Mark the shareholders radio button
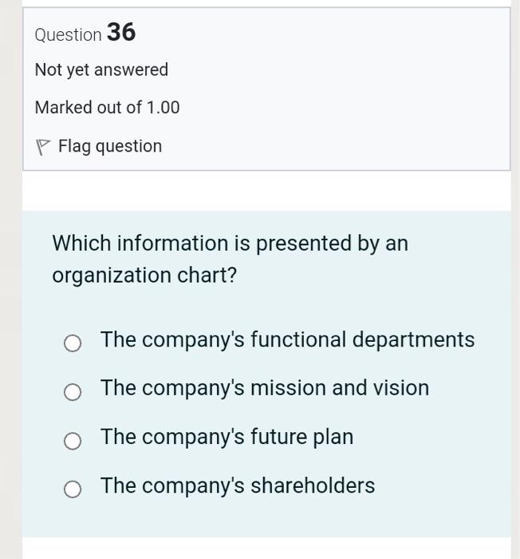Image resolution: width=520 pixels, height=559 pixels. pyautogui.click(x=73, y=490)
